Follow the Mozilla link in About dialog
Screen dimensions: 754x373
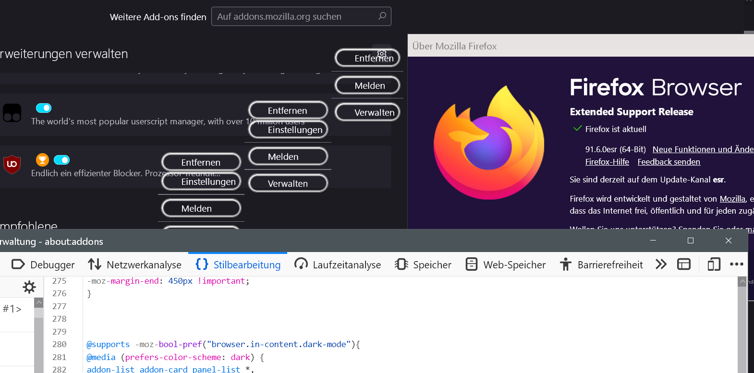pyautogui.click(x=732, y=199)
